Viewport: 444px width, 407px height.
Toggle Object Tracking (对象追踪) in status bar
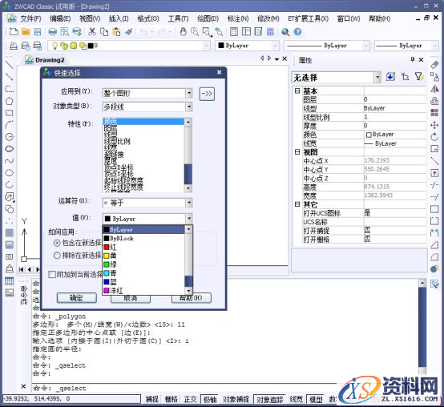point(269,399)
